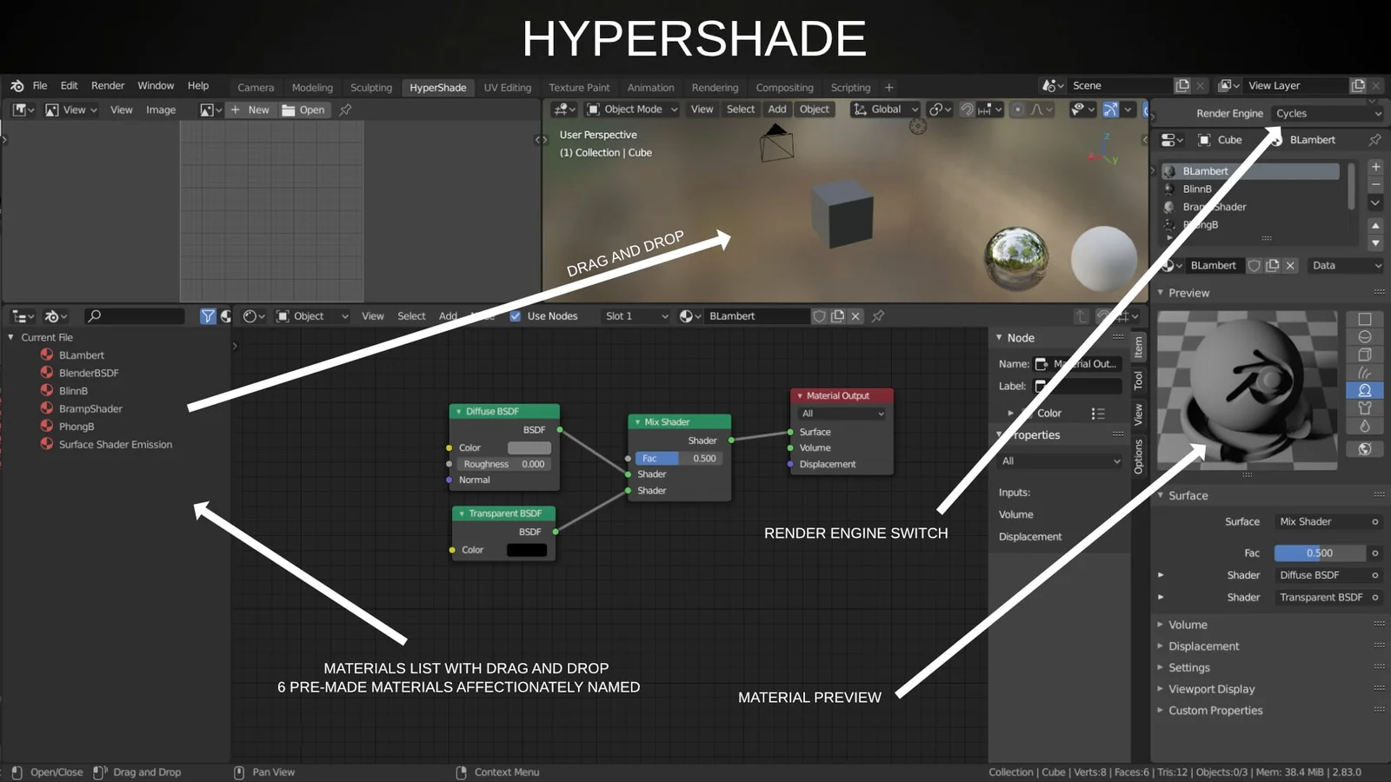Image resolution: width=1391 pixels, height=782 pixels.
Task: Open the Render Engine dropdown showing Cycles
Action: 1328,113
